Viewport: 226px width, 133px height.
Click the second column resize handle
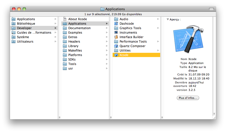[x=111, y=117]
